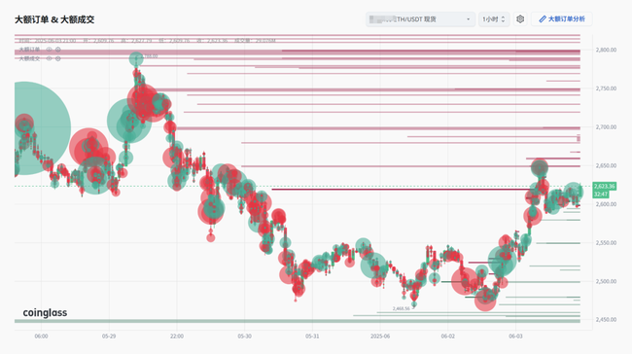The image size is (632, 354).
Task: Click the 2,700.00 level on price axis
Action: (606, 127)
